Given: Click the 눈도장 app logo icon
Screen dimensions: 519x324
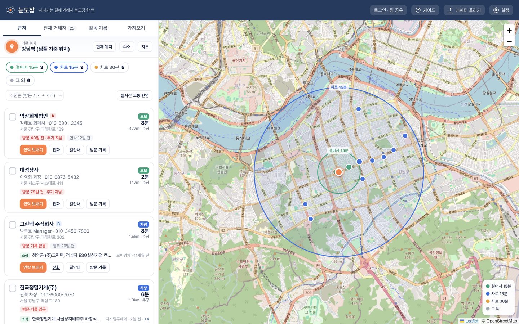Looking at the screenshot, I should (10, 10).
